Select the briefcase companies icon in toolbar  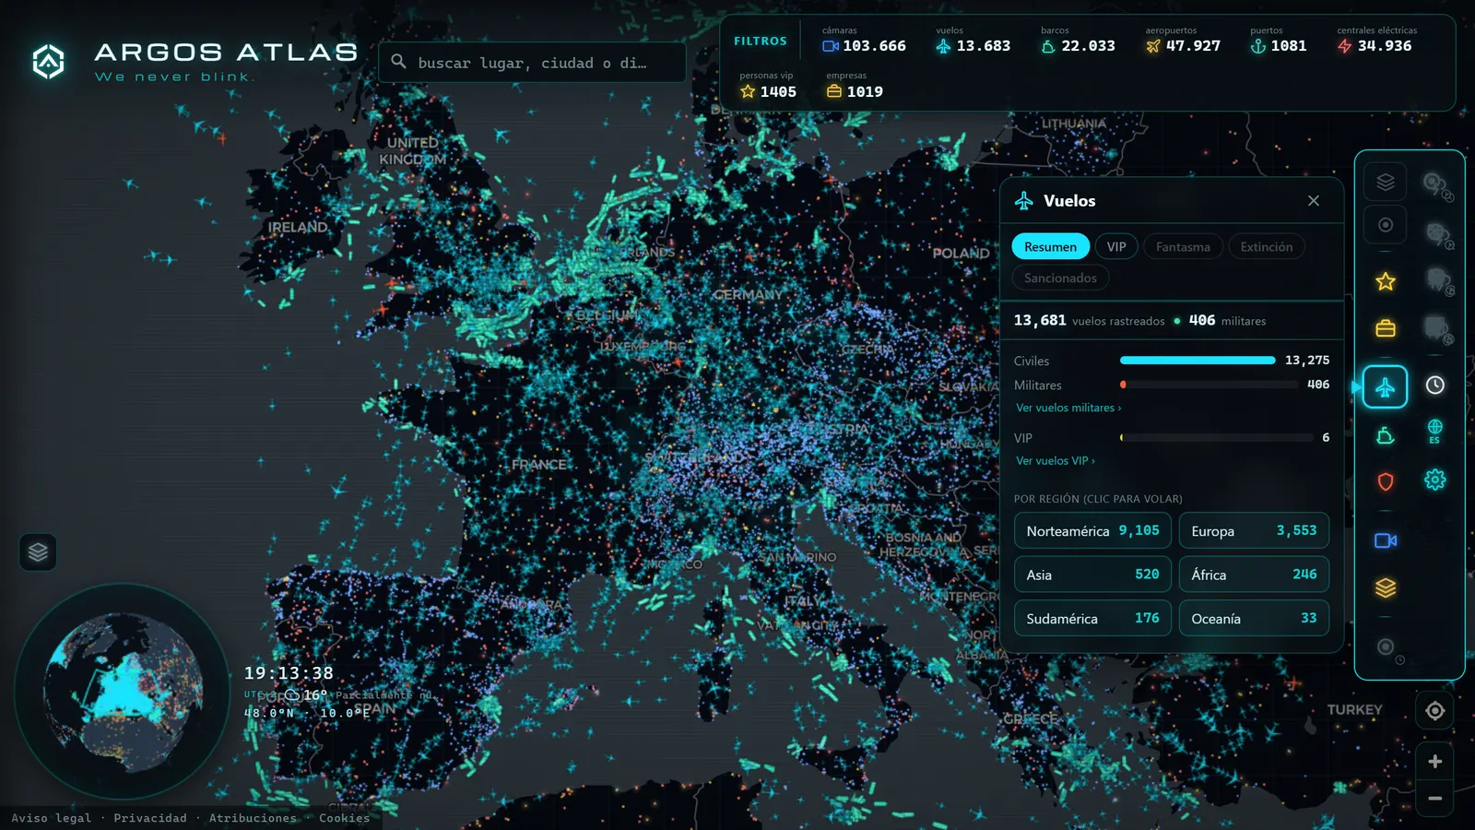click(x=1386, y=328)
